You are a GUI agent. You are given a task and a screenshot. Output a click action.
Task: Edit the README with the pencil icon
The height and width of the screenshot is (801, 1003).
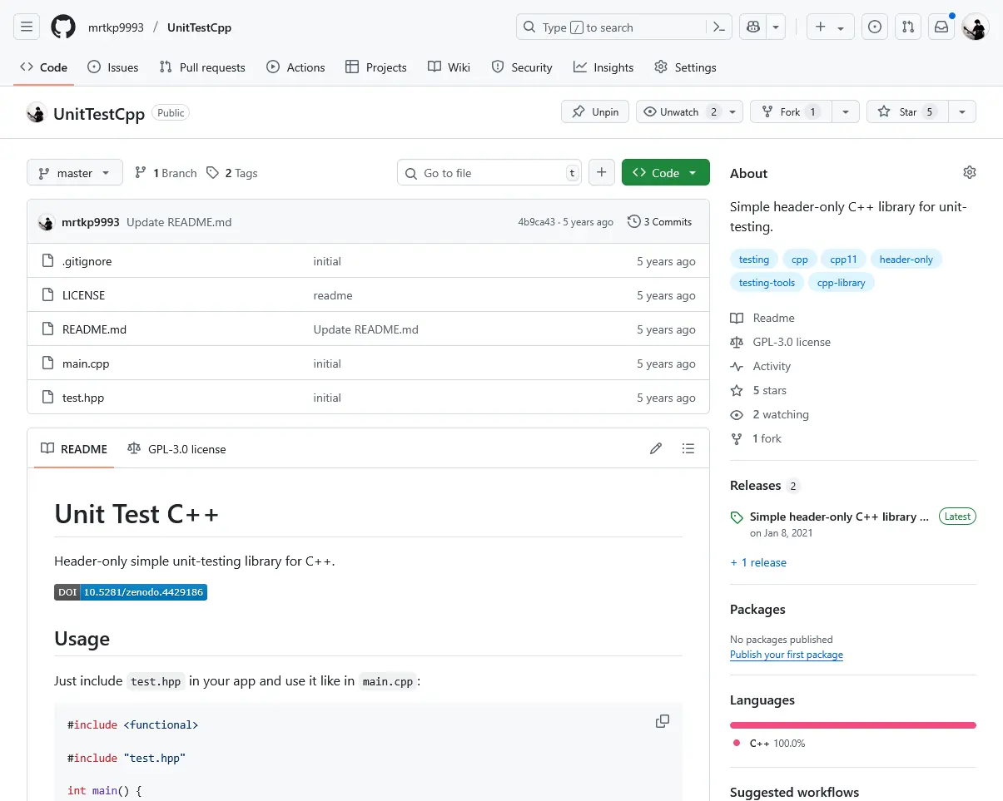(x=656, y=448)
